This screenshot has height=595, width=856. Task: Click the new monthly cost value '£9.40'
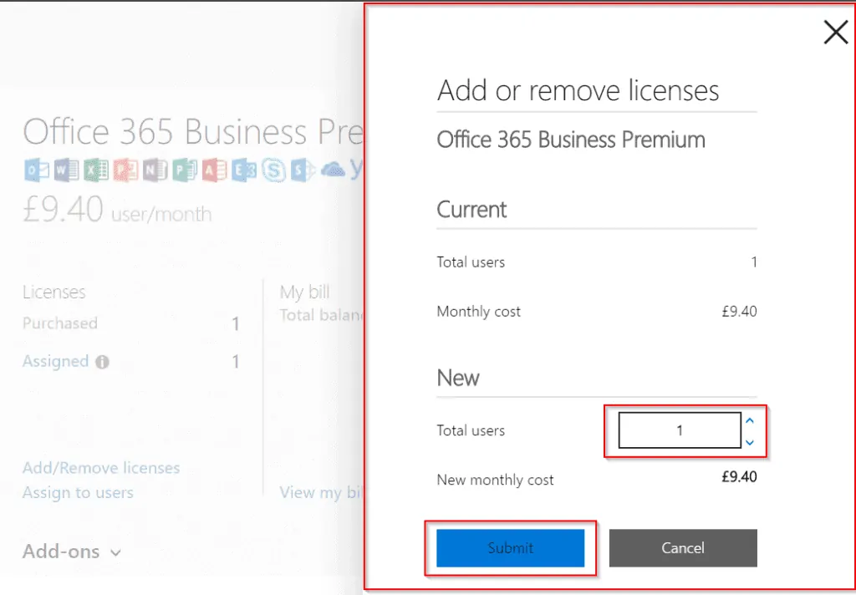739,476
